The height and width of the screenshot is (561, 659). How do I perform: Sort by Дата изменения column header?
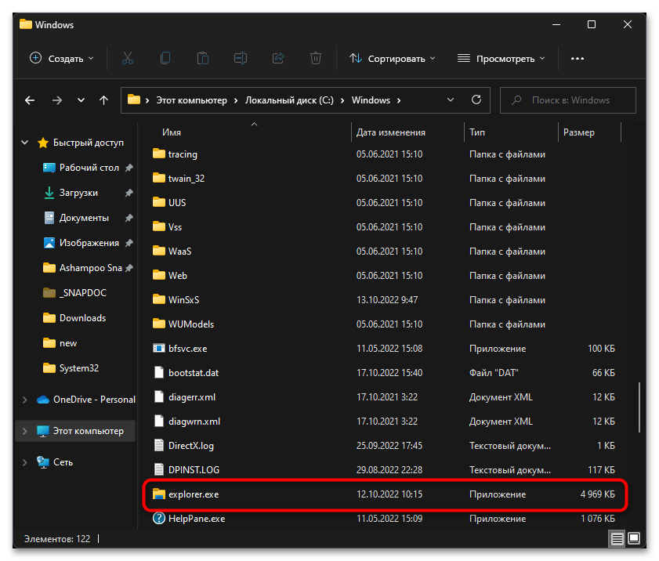tap(391, 132)
